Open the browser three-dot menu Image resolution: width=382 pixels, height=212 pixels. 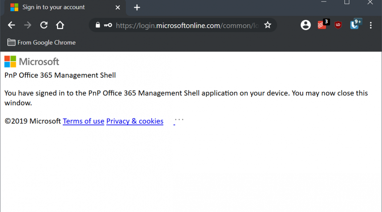(371, 25)
